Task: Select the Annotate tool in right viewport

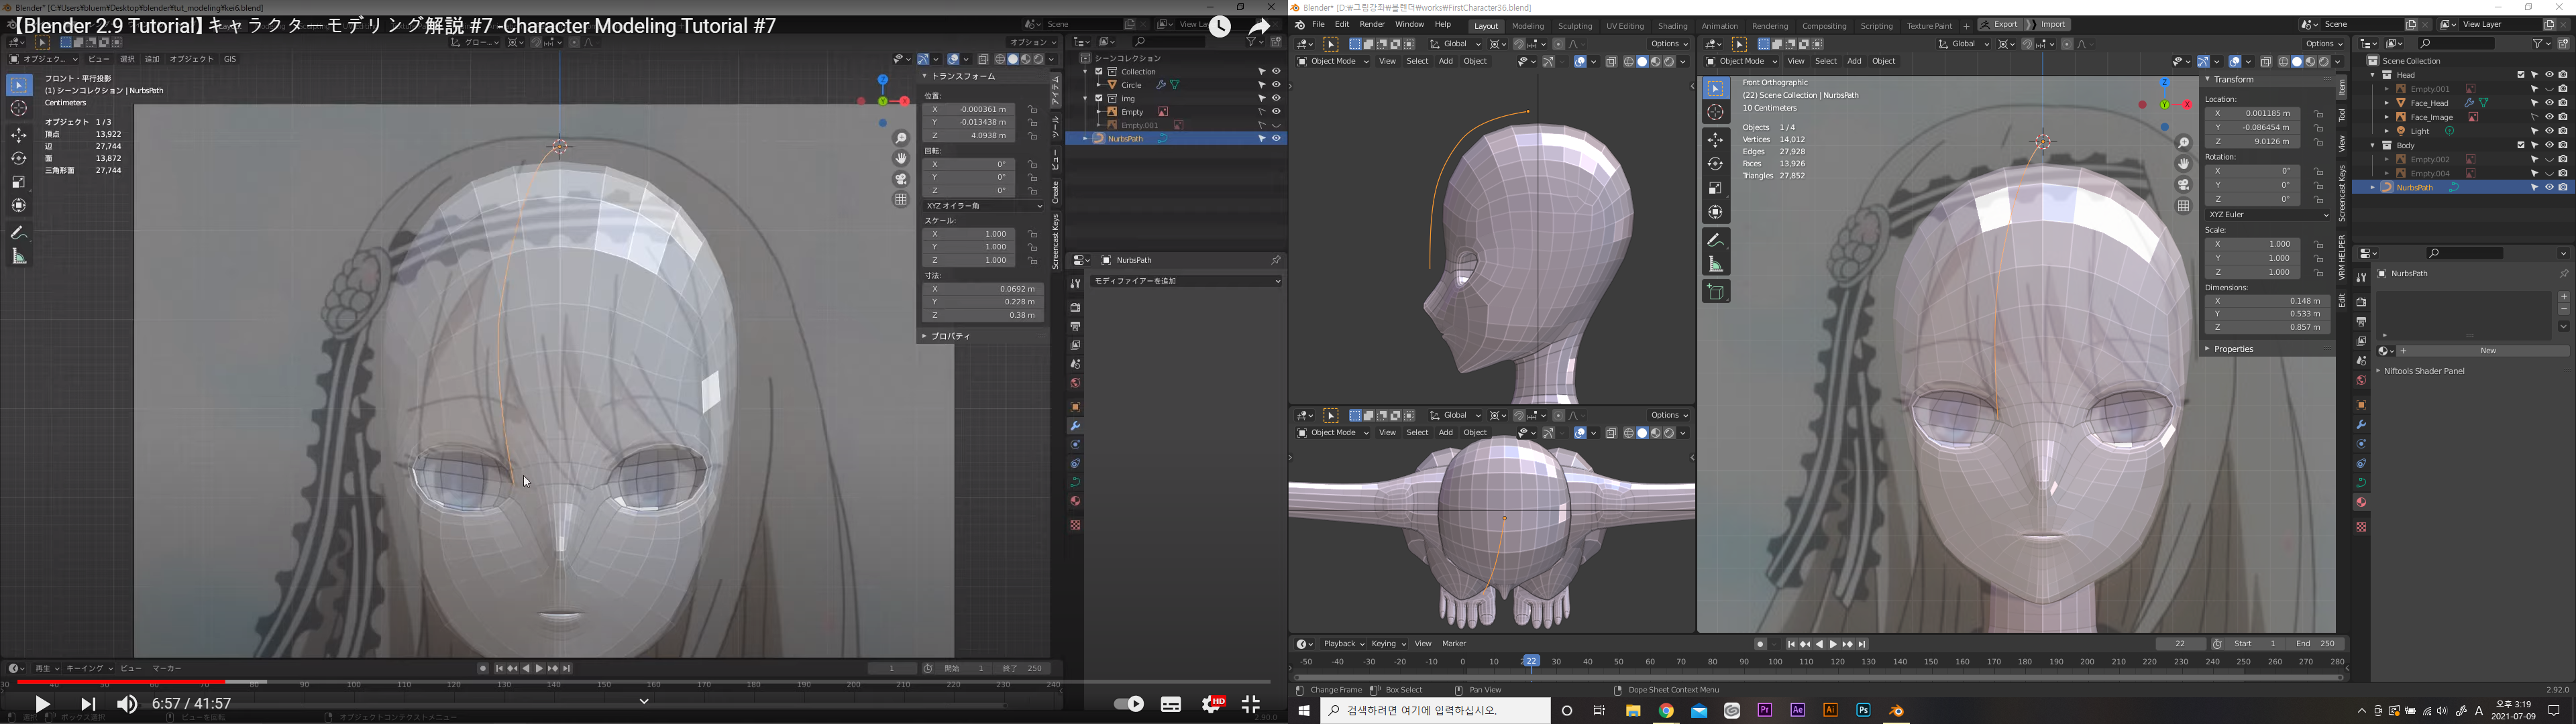Action: click(1716, 240)
